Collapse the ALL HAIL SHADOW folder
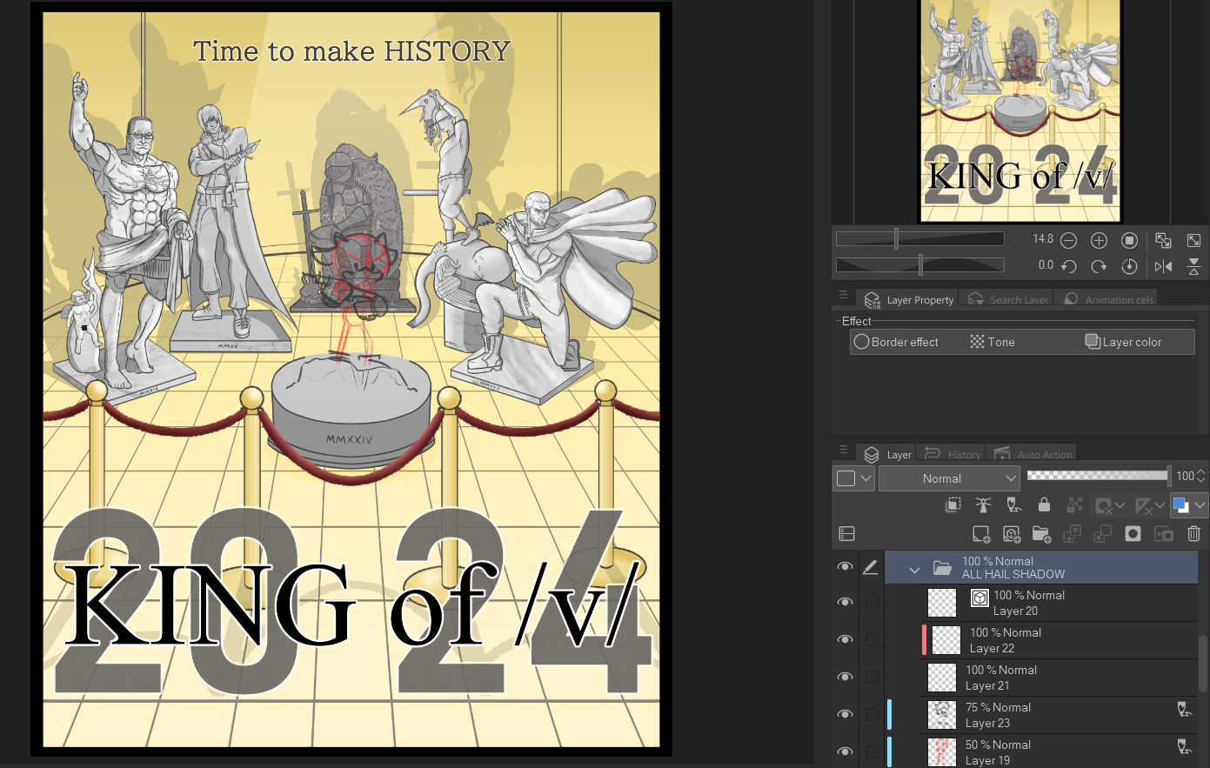 914,570
